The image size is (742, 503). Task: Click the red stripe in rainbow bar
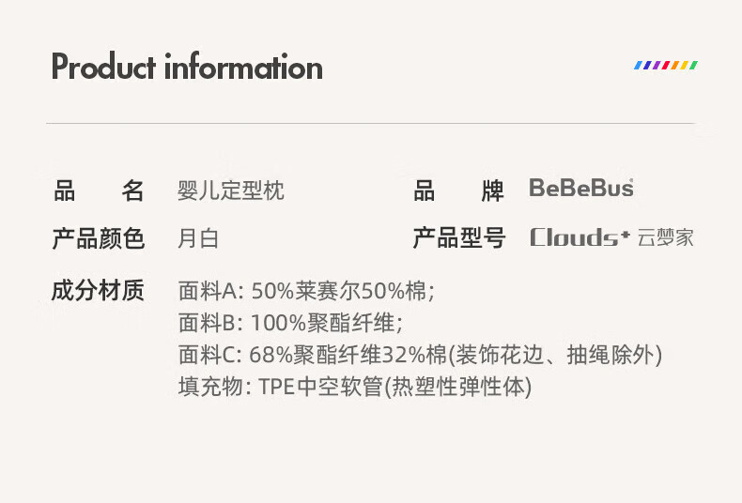666,66
